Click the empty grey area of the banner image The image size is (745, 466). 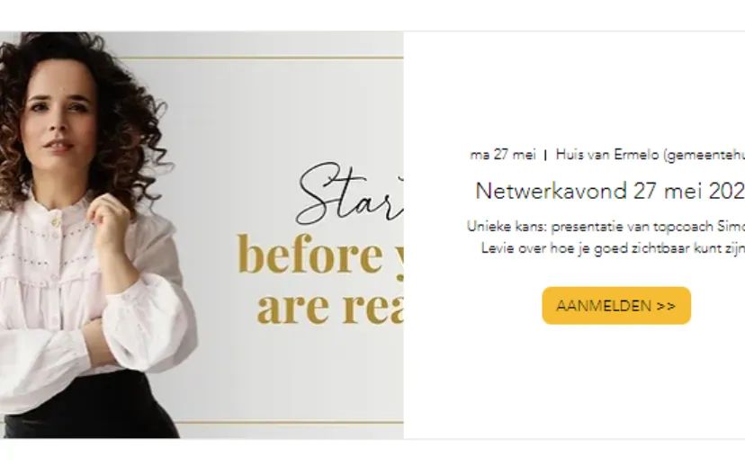(x=266, y=114)
